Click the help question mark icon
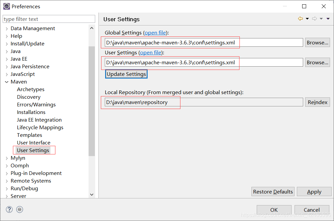The width and height of the screenshot is (334, 221). pos(9,209)
